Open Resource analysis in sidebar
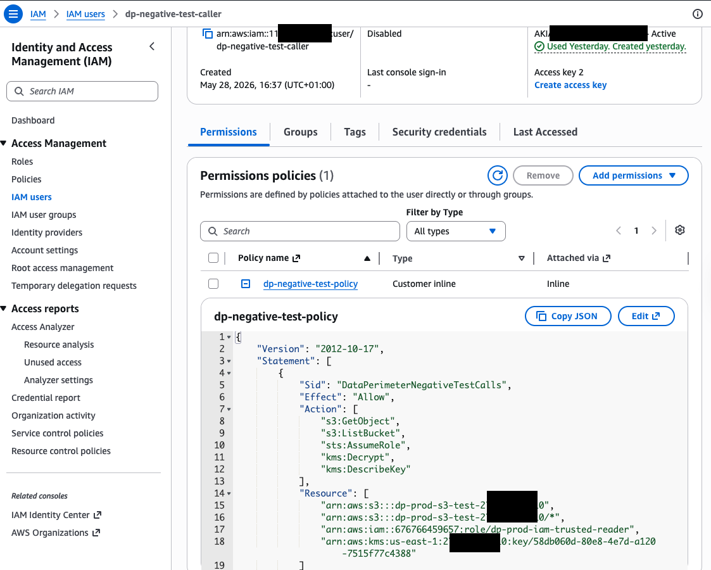 tap(59, 345)
